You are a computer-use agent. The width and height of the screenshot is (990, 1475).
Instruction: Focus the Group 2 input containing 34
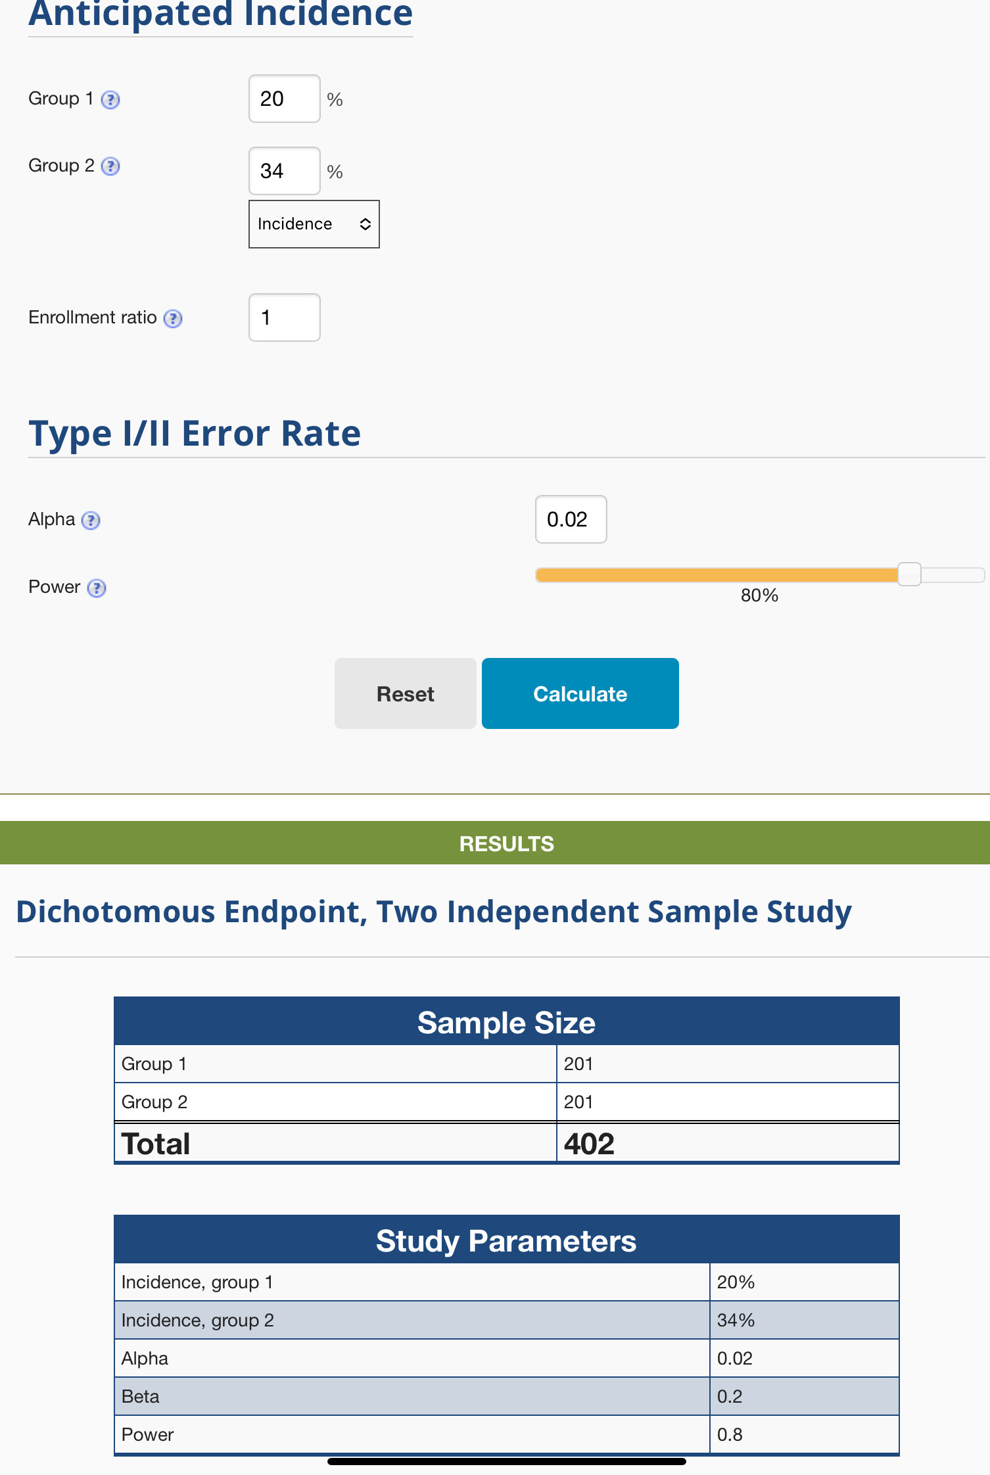tap(285, 171)
